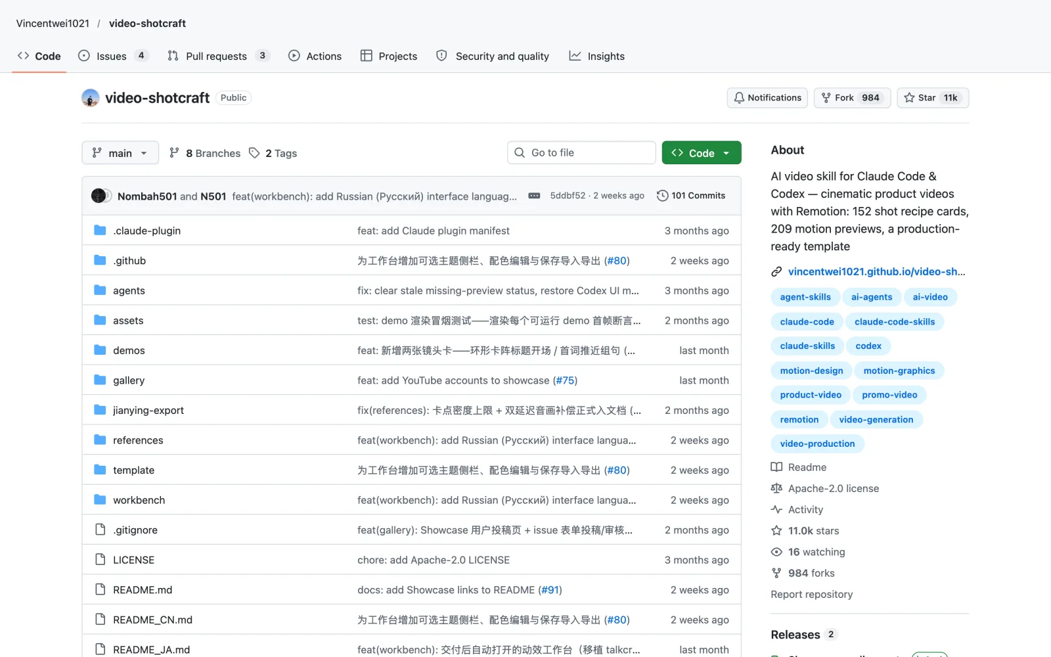Click the Notifications bell button
The height and width of the screenshot is (657, 1051).
click(767, 98)
